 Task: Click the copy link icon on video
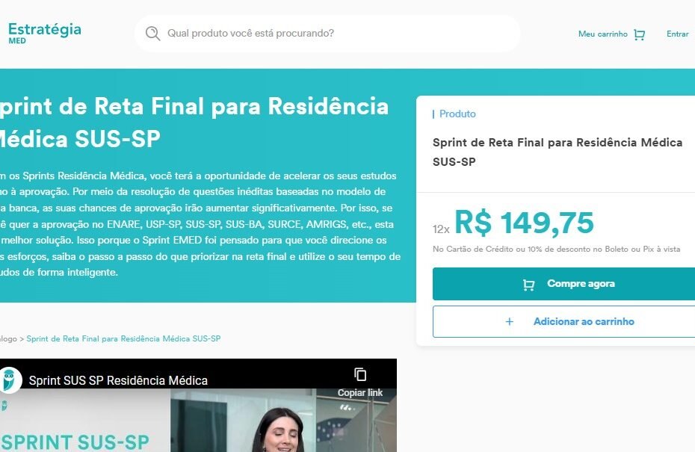pyautogui.click(x=360, y=374)
